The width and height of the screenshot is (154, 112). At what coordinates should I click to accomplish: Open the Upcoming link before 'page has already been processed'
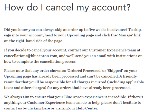[13, 76]
